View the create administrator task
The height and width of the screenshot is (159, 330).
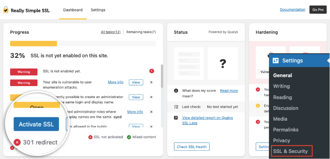[x=136, y=97]
